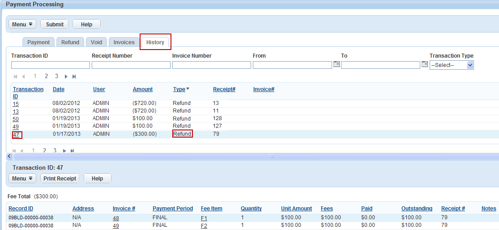Switch to the Refund tab
Image resolution: width=499 pixels, height=230 pixels.
click(70, 42)
